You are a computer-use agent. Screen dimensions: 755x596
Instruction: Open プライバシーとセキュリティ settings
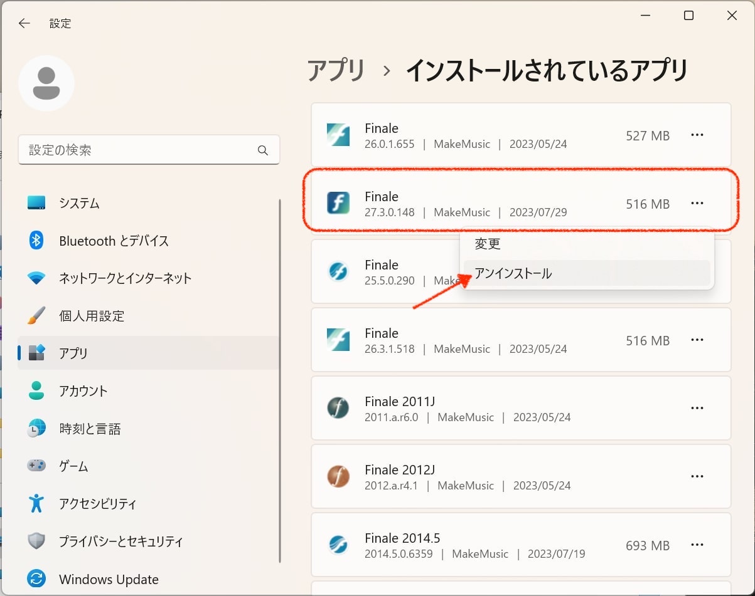click(x=148, y=541)
